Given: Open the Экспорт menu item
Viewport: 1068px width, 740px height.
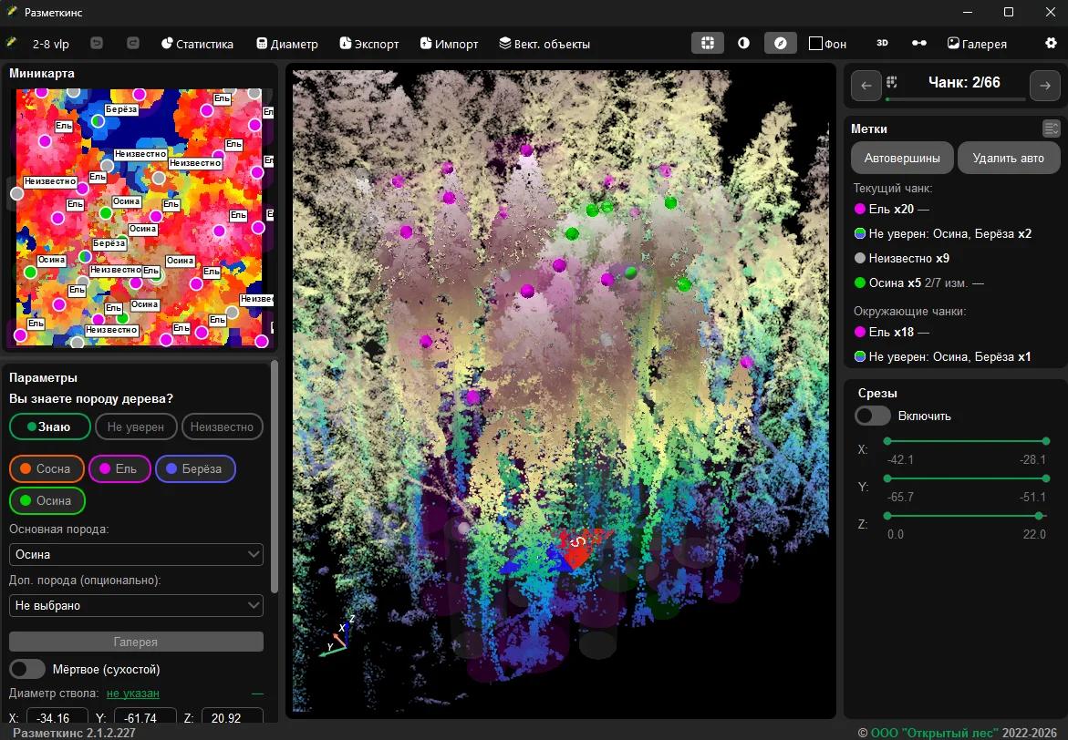Looking at the screenshot, I should click(x=369, y=44).
